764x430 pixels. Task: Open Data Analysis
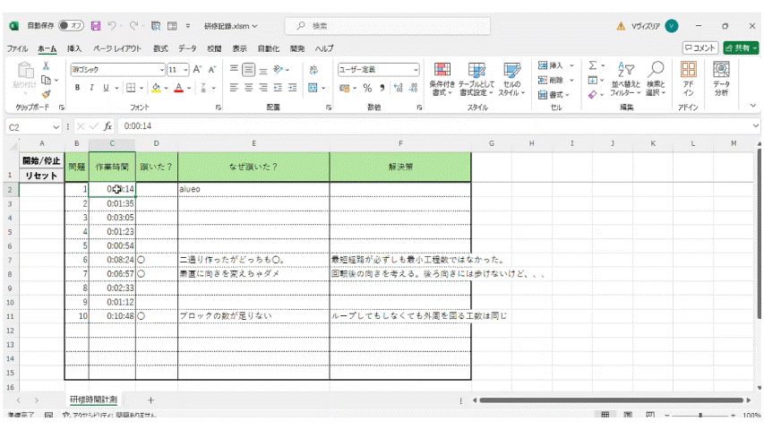[x=721, y=79]
